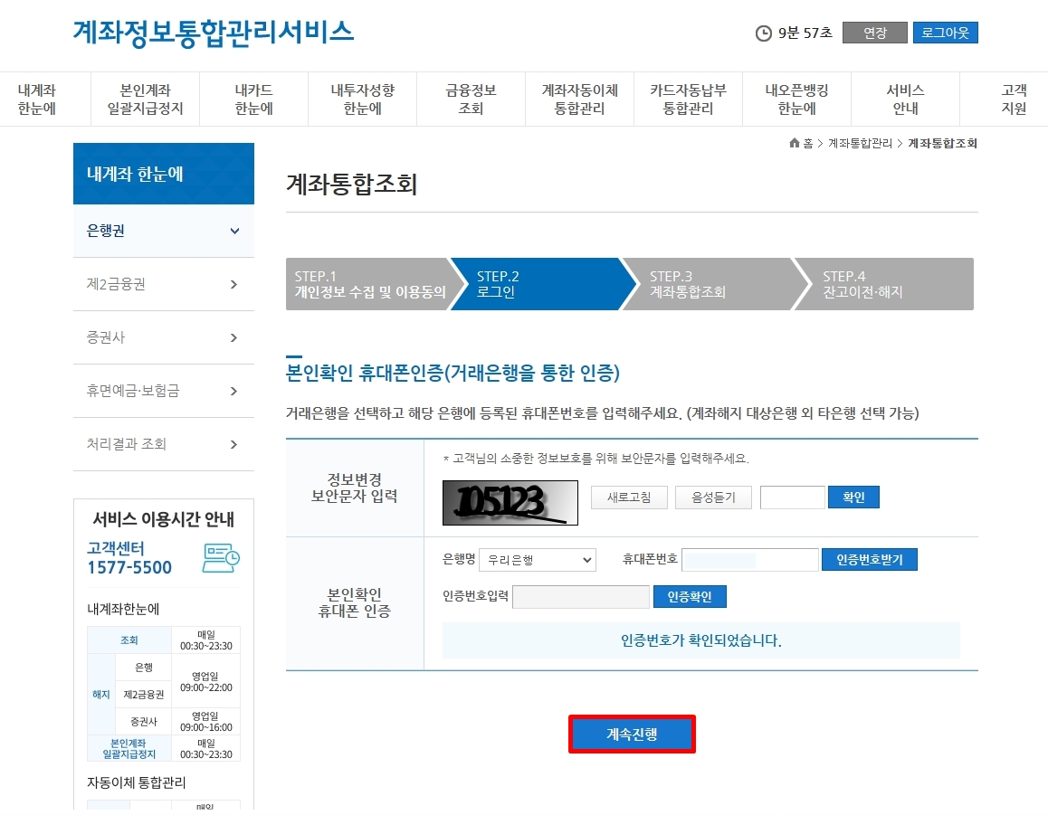Click the 로그아웃 button
This screenshot has height=815, width=1048.
945,33
